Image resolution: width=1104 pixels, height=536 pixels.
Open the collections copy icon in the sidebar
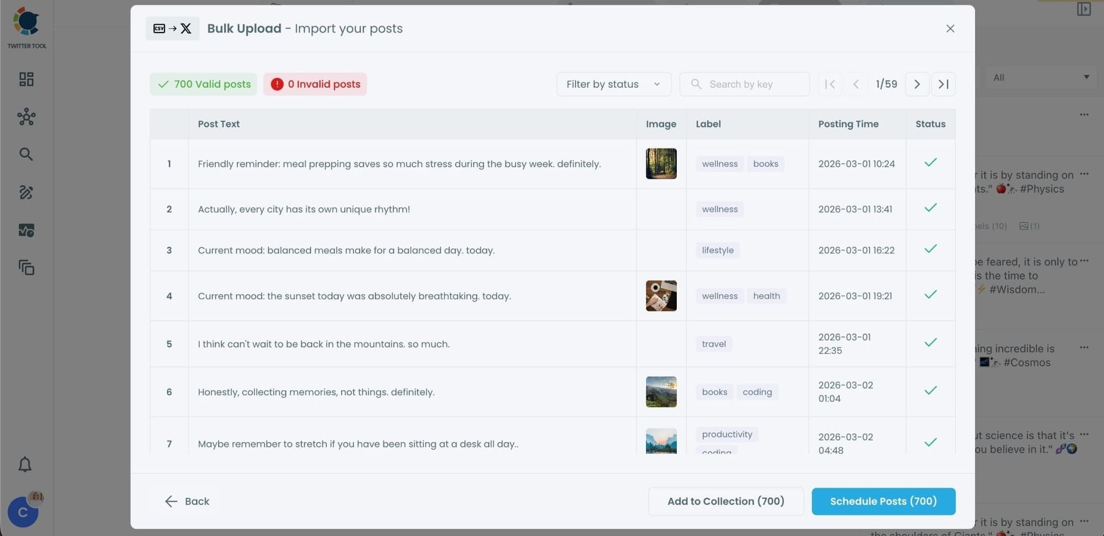click(x=25, y=268)
